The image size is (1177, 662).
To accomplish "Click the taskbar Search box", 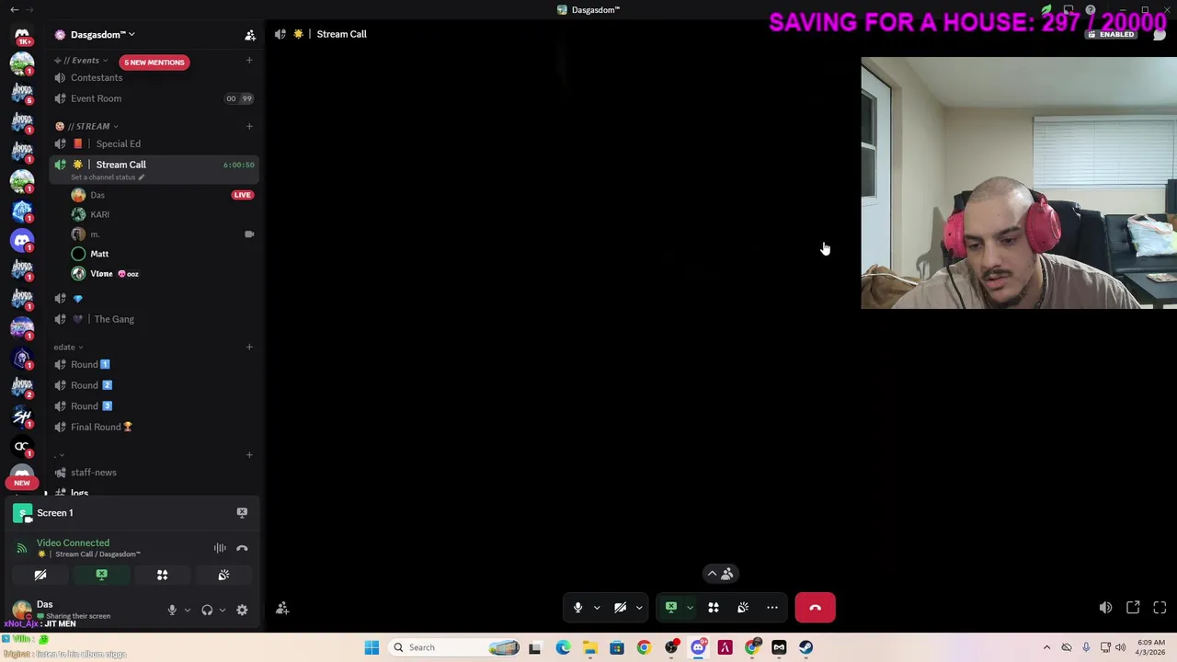I will pos(455,647).
